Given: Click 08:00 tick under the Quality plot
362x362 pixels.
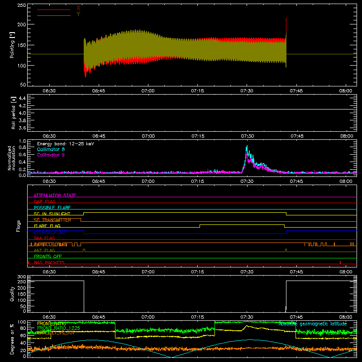Looking at the screenshot, I should pyautogui.click(x=346, y=317).
